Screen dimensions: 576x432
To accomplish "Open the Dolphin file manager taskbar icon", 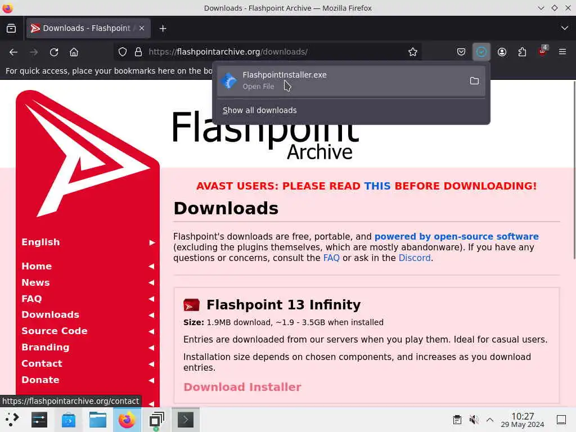I will pyautogui.click(x=98, y=420).
